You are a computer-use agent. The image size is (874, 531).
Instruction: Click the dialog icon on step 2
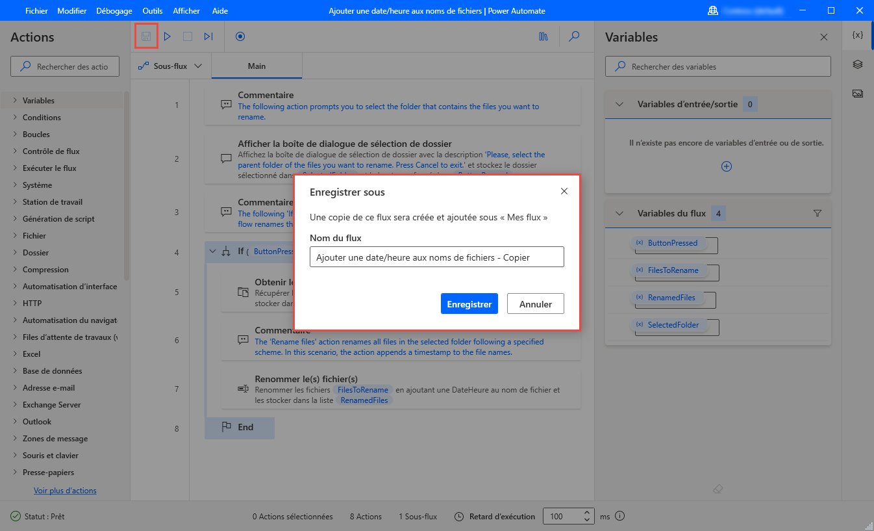point(226,158)
